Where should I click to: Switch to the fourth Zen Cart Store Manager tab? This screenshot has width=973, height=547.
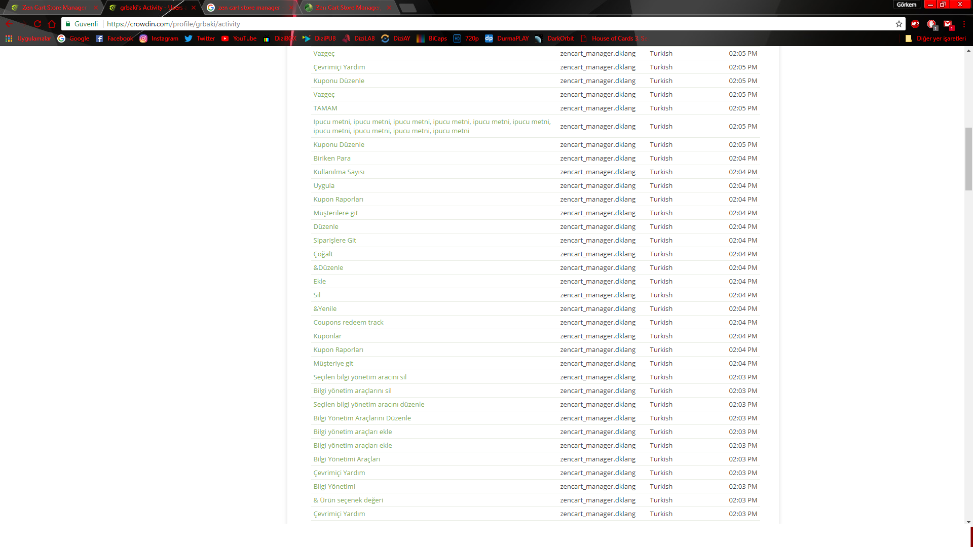click(347, 8)
